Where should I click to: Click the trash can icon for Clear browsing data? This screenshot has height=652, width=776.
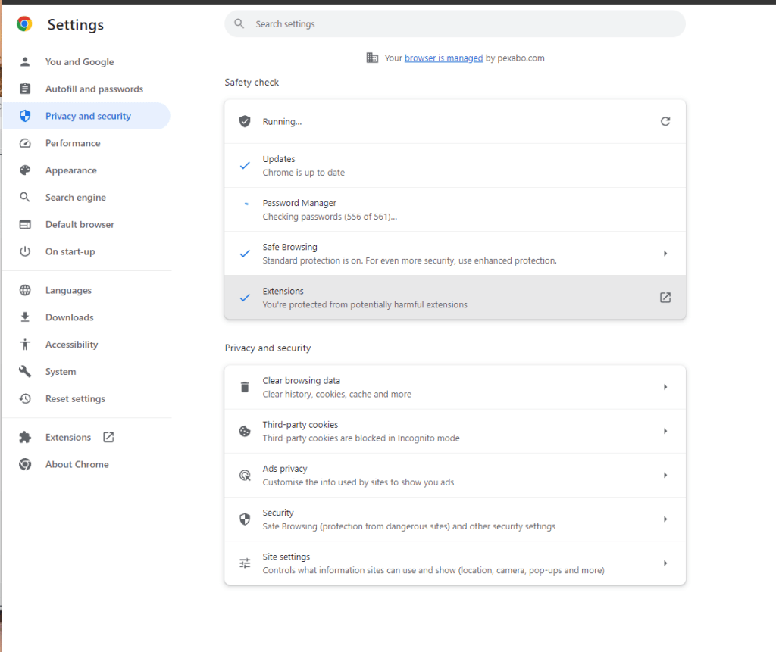(x=245, y=387)
